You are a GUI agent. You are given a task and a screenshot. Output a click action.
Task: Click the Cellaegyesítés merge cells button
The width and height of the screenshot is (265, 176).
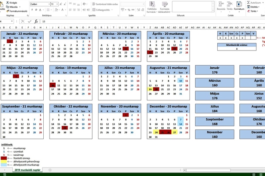click(x=101, y=10)
